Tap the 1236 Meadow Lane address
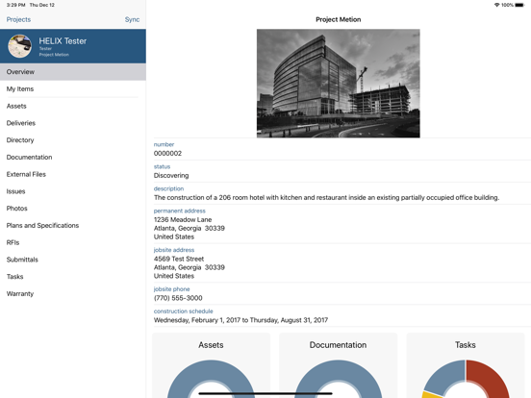531x398 pixels. (x=189, y=228)
